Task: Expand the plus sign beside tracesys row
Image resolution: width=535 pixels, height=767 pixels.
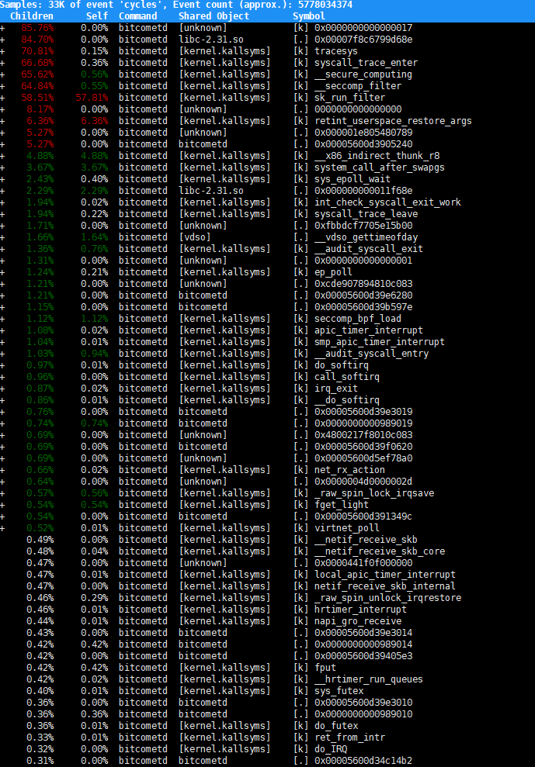Action: (2, 51)
